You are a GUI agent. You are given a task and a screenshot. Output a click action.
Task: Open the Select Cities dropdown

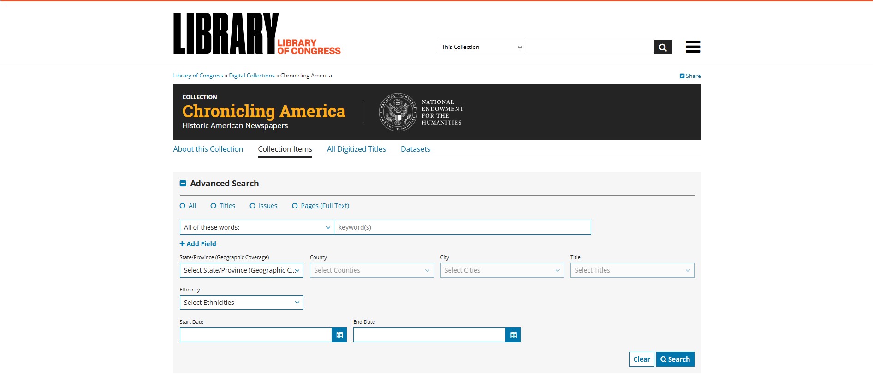click(502, 270)
